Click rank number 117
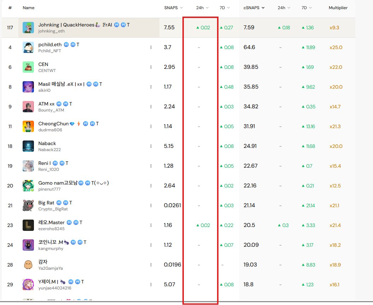 [10, 28]
